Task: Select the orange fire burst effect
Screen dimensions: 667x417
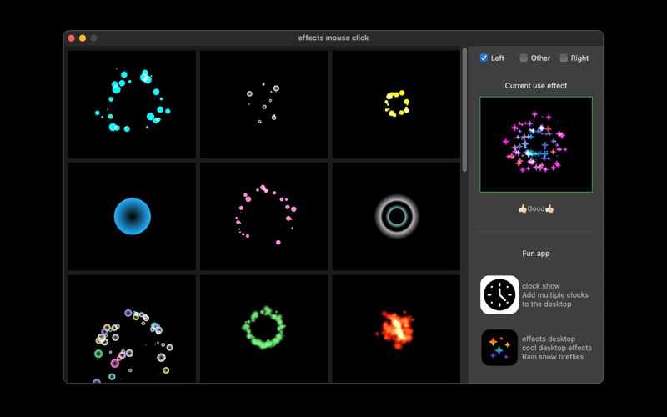Action: click(396, 329)
